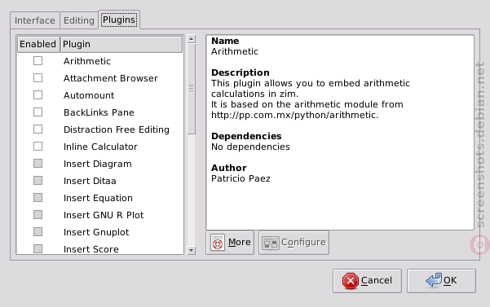Click the lifebuoy icon on More button
The width and height of the screenshot is (490, 307).
tap(218, 243)
